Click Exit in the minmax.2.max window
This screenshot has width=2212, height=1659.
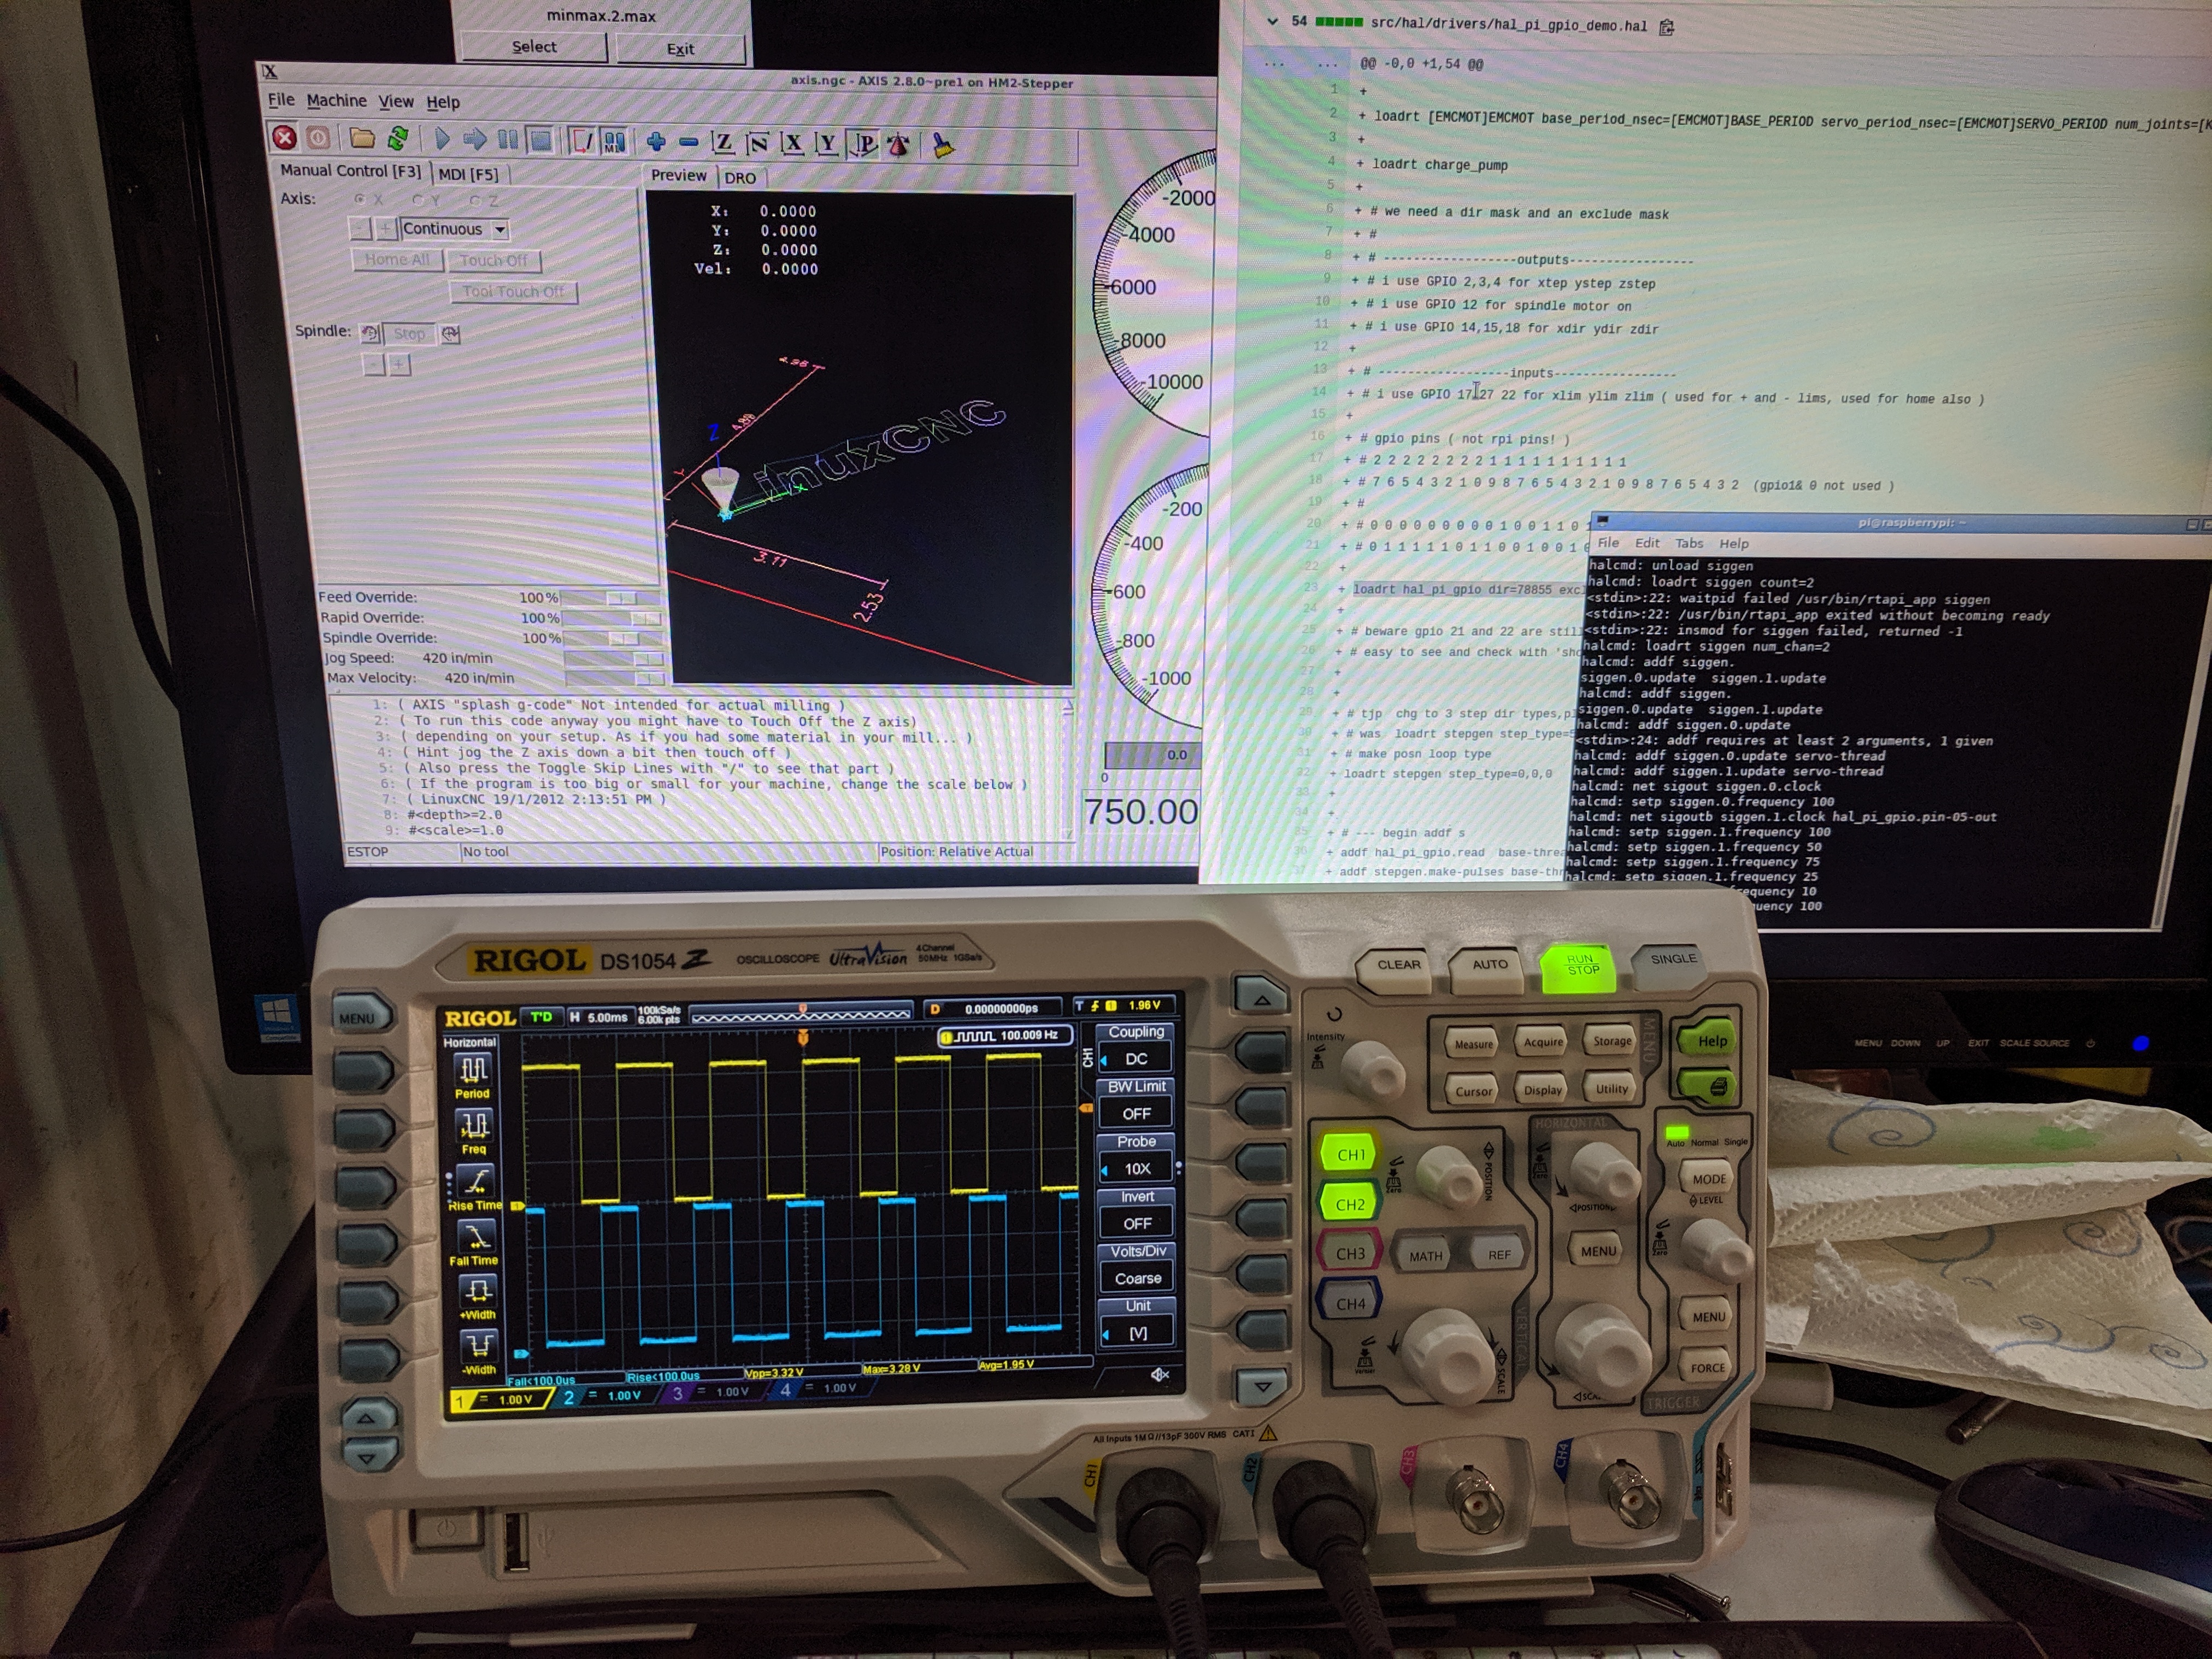click(x=680, y=49)
